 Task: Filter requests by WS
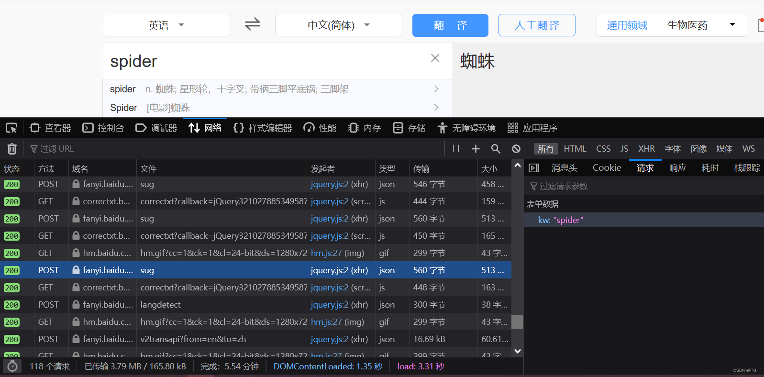[749, 149]
